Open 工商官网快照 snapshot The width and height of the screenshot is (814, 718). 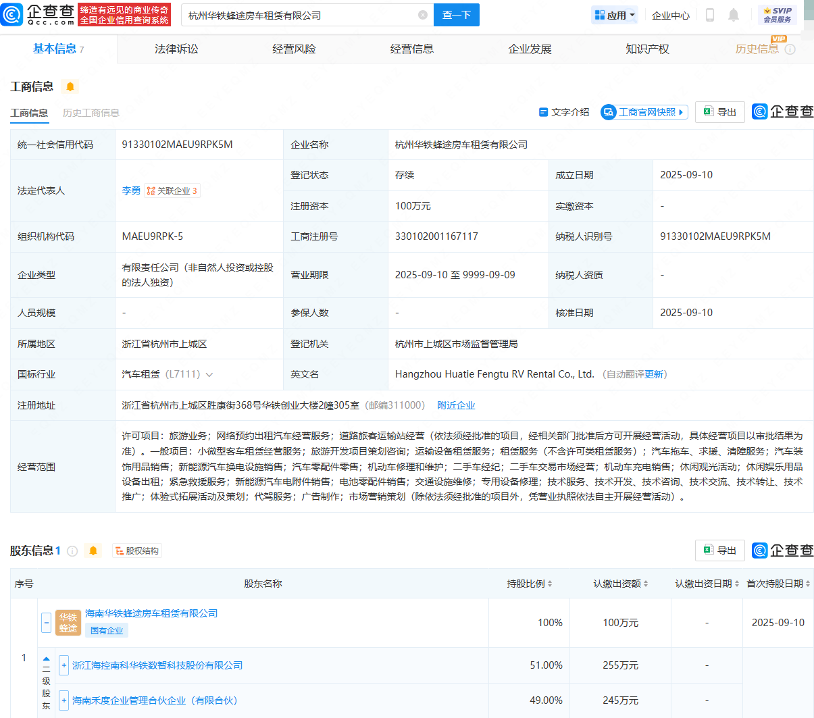coord(644,112)
